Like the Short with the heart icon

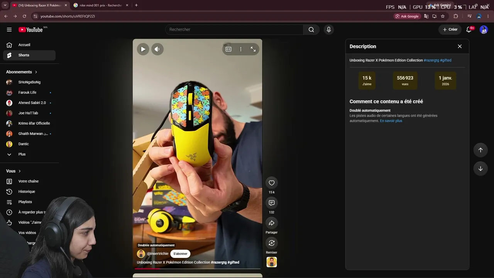coord(272,183)
